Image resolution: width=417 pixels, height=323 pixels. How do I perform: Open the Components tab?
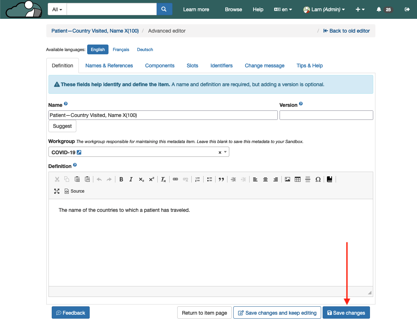point(159,66)
